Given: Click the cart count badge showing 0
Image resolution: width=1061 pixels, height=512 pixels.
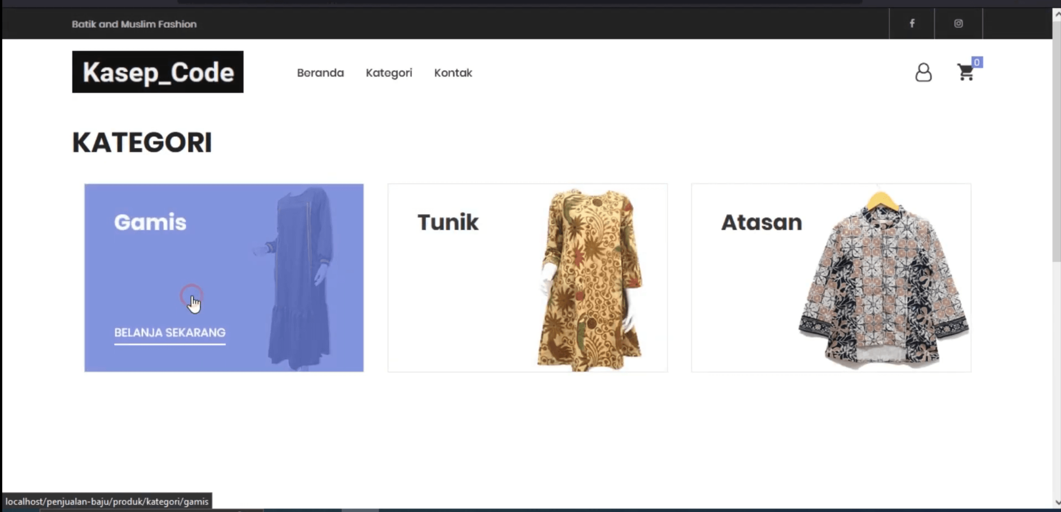Looking at the screenshot, I should (x=977, y=62).
